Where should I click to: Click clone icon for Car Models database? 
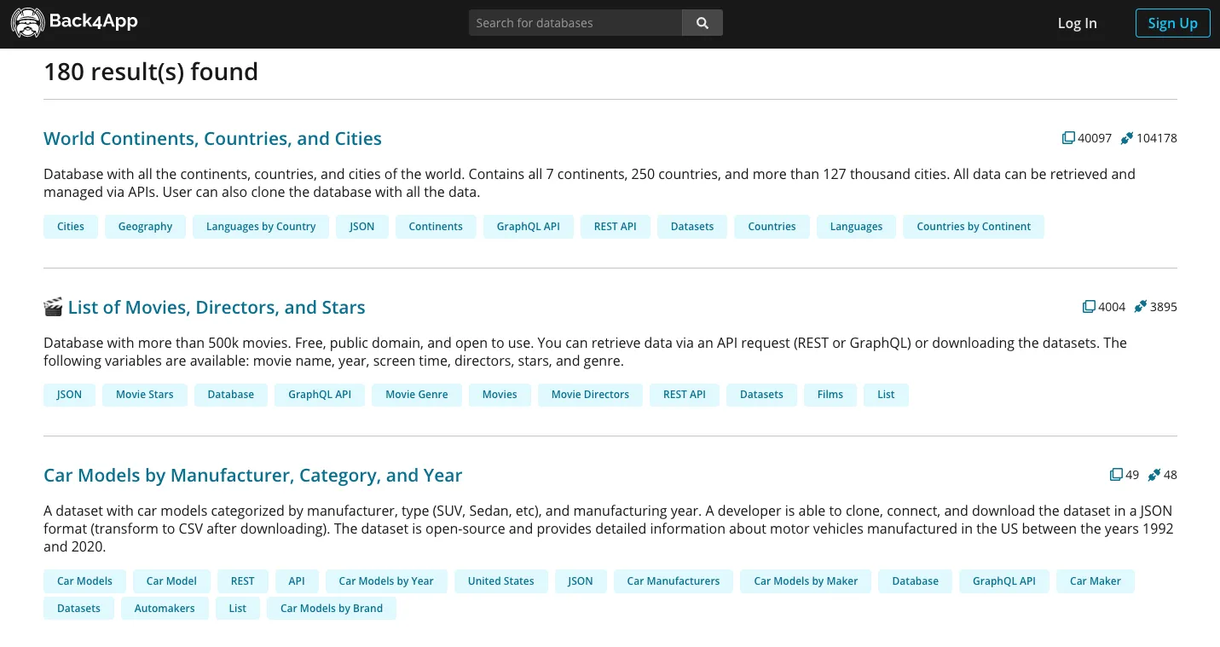[1116, 475]
